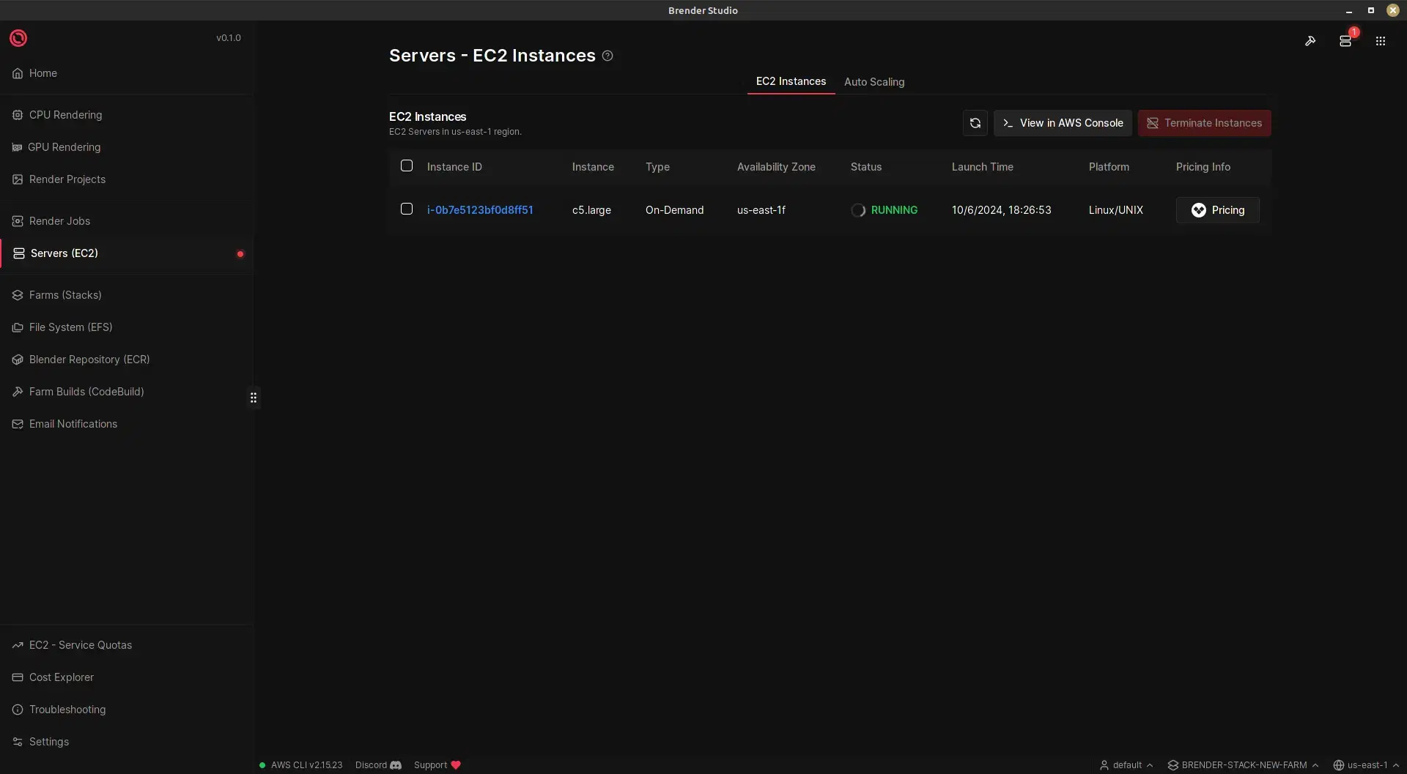Expand the default profile dropdown
The width and height of the screenshot is (1407, 774).
pos(1126,764)
